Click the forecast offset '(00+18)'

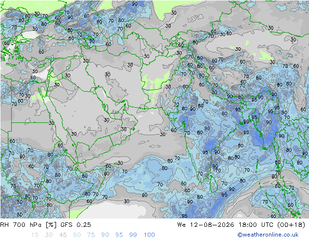(x=291, y=225)
